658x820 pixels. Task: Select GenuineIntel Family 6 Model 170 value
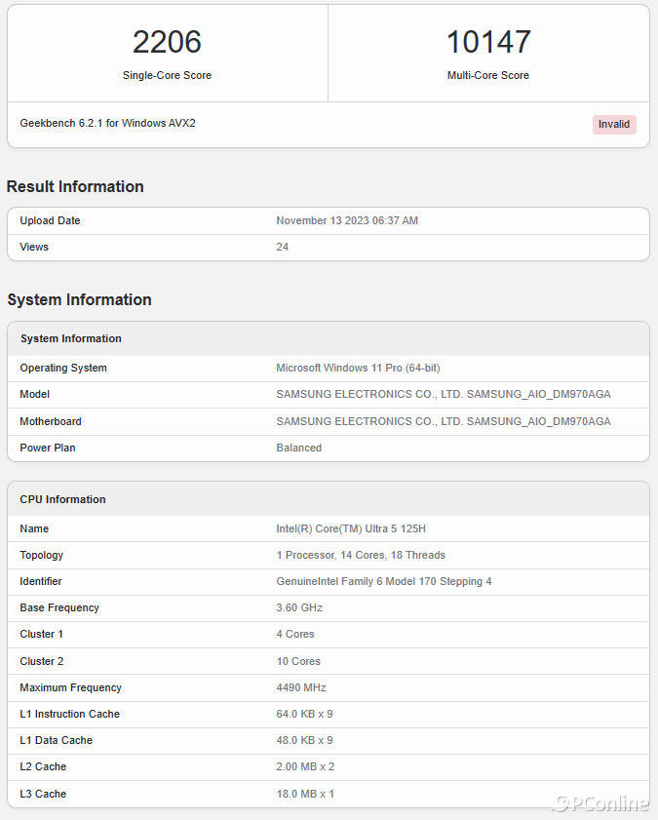(384, 581)
